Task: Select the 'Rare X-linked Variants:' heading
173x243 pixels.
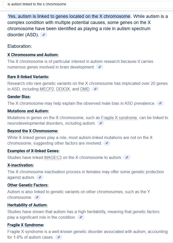Action: click(28, 77)
